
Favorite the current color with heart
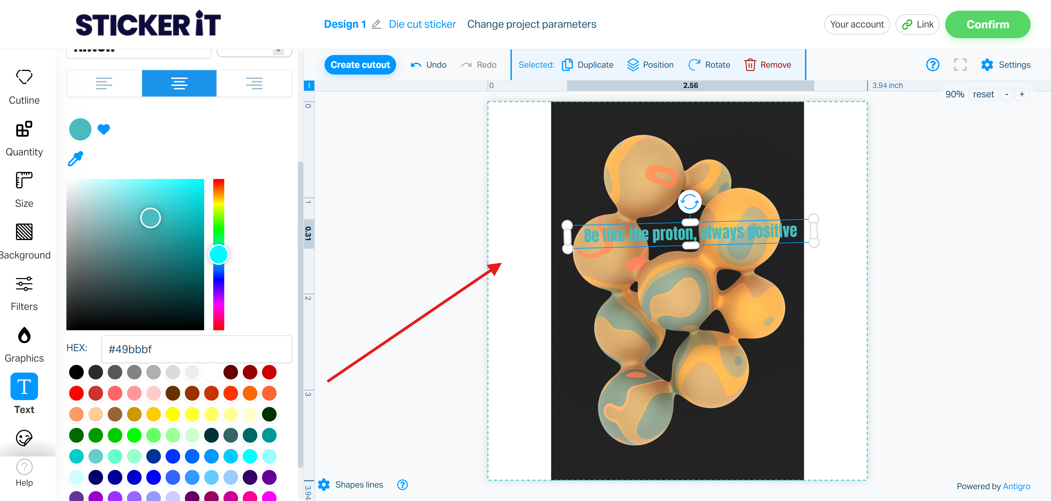click(104, 129)
